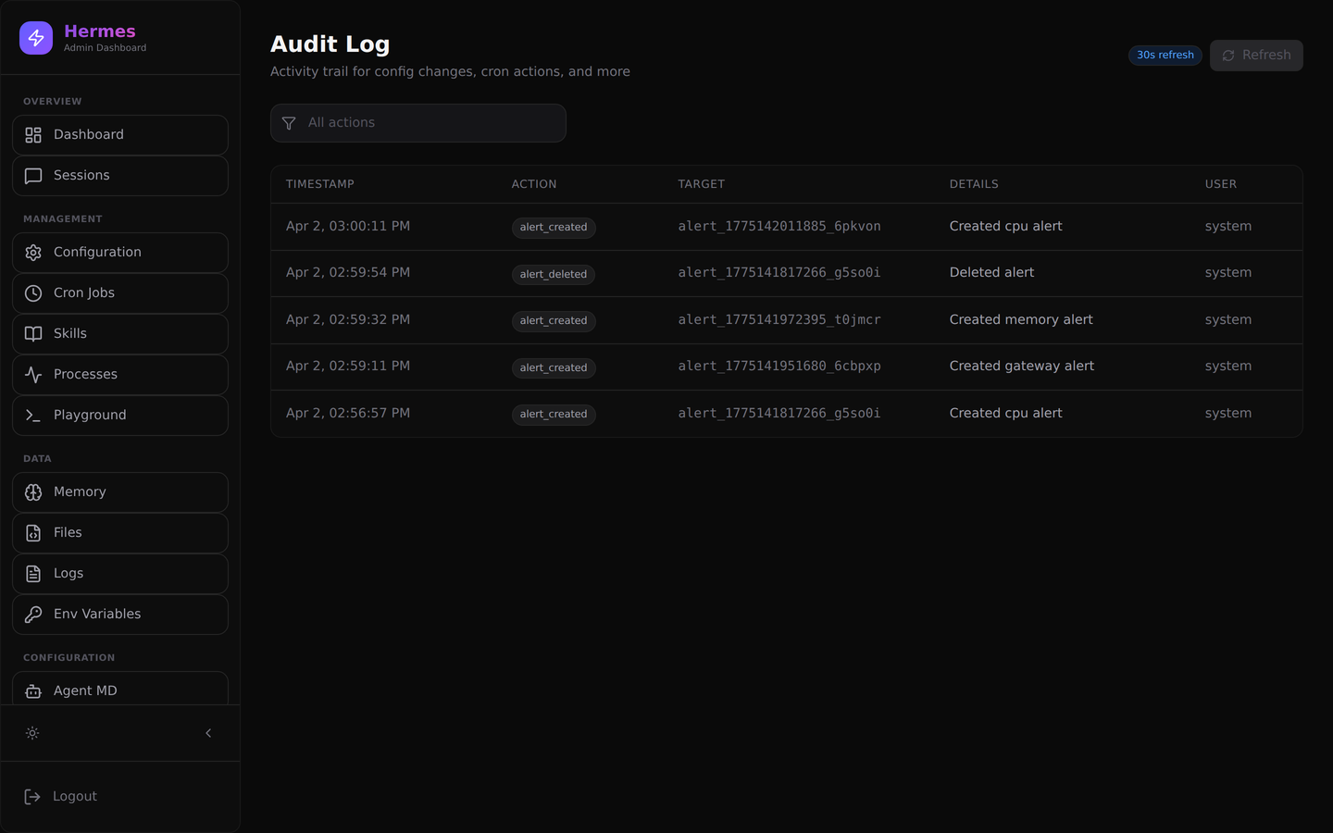This screenshot has width=1333, height=833.
Task: Click the Logs document icon
Action: 33,574
